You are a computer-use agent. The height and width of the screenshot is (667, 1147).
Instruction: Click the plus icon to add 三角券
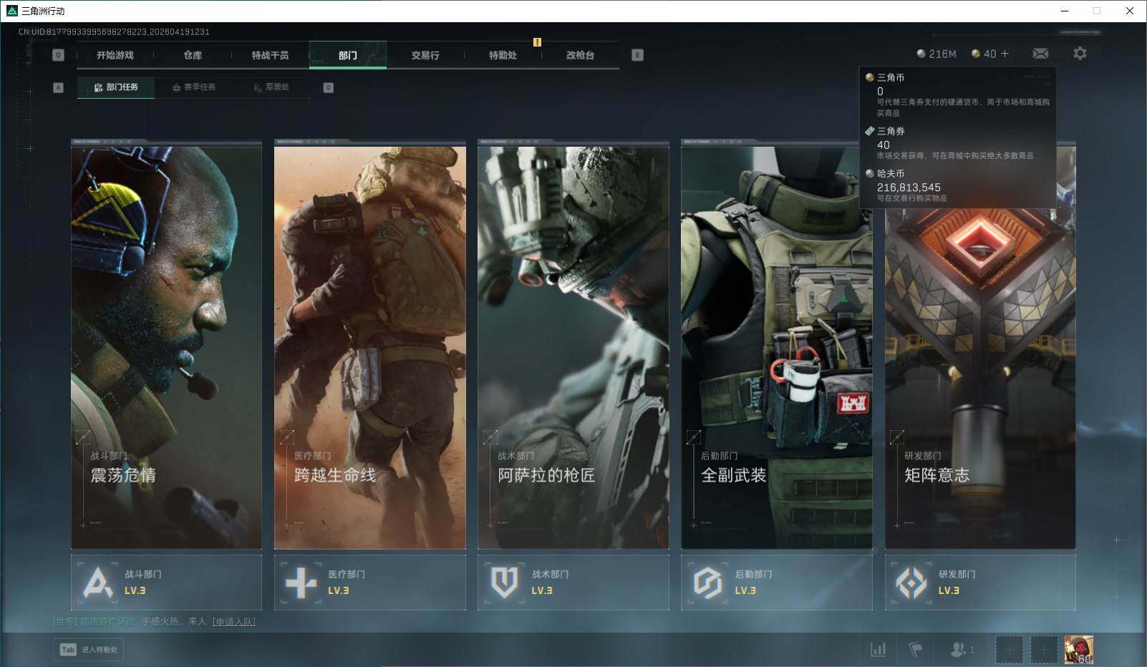(1005, 54)
